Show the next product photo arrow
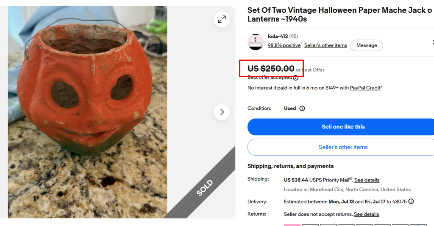 coord(222,112)
